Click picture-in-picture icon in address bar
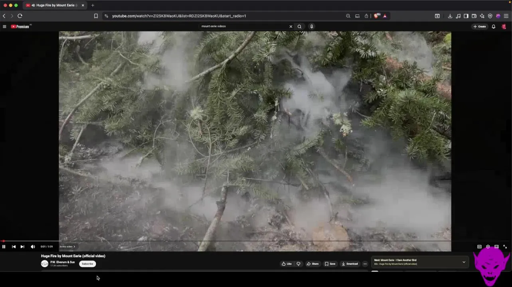Viewport: 512px width, 287px height. 357,16
